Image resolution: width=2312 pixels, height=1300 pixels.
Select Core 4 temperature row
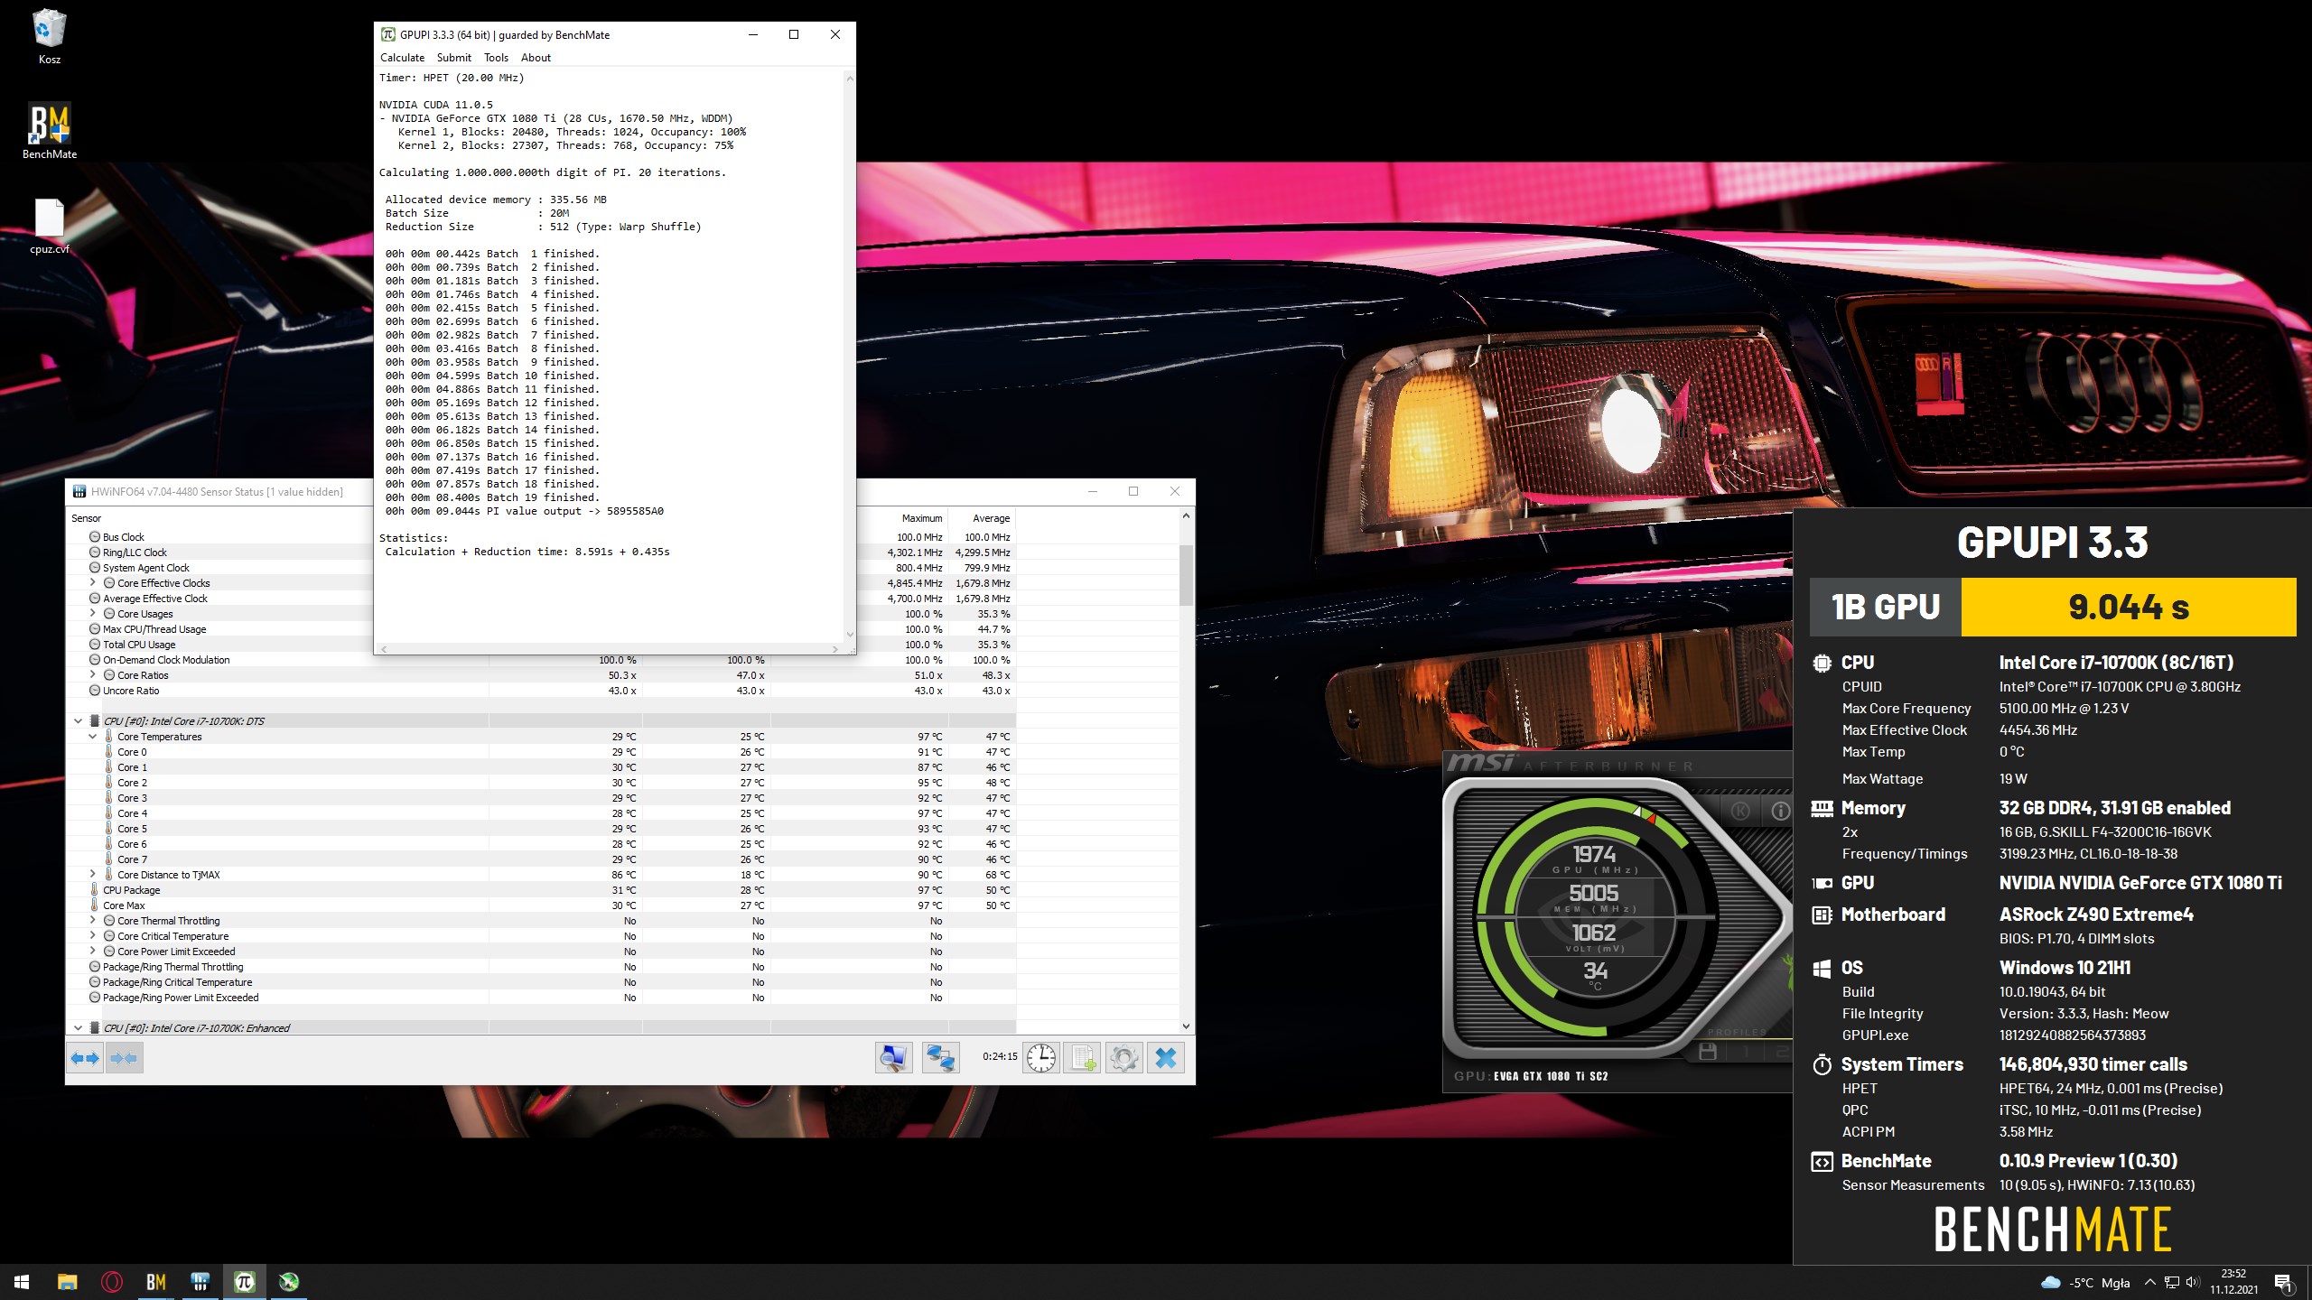click(542, 813)
